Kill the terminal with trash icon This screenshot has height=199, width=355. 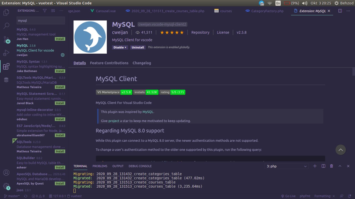click(331, 166)
